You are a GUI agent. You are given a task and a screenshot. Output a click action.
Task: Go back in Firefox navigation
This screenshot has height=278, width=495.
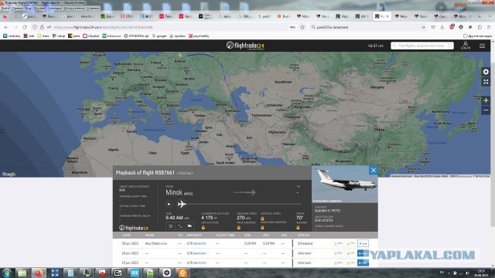(6, 28)
